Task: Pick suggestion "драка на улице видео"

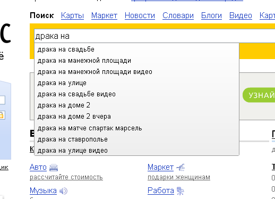Action: point(136,151)
